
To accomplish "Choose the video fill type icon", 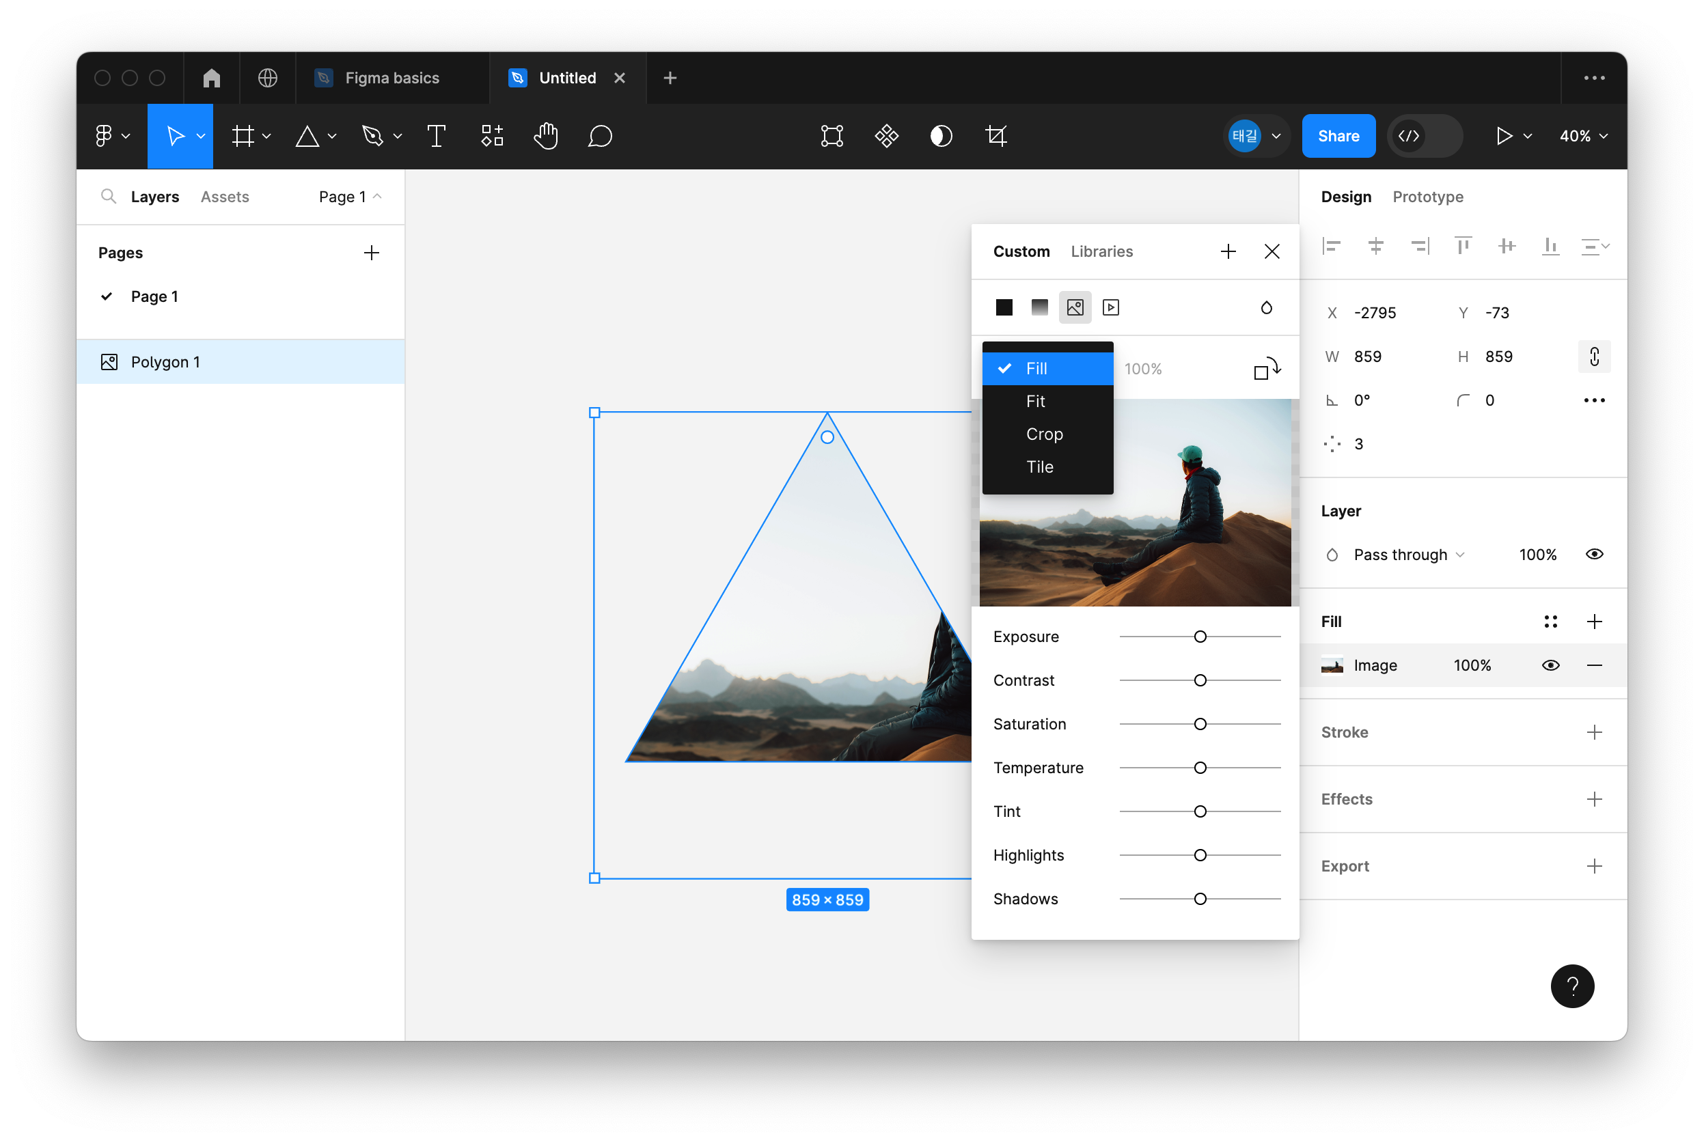I will click(x=1110, y=307).
